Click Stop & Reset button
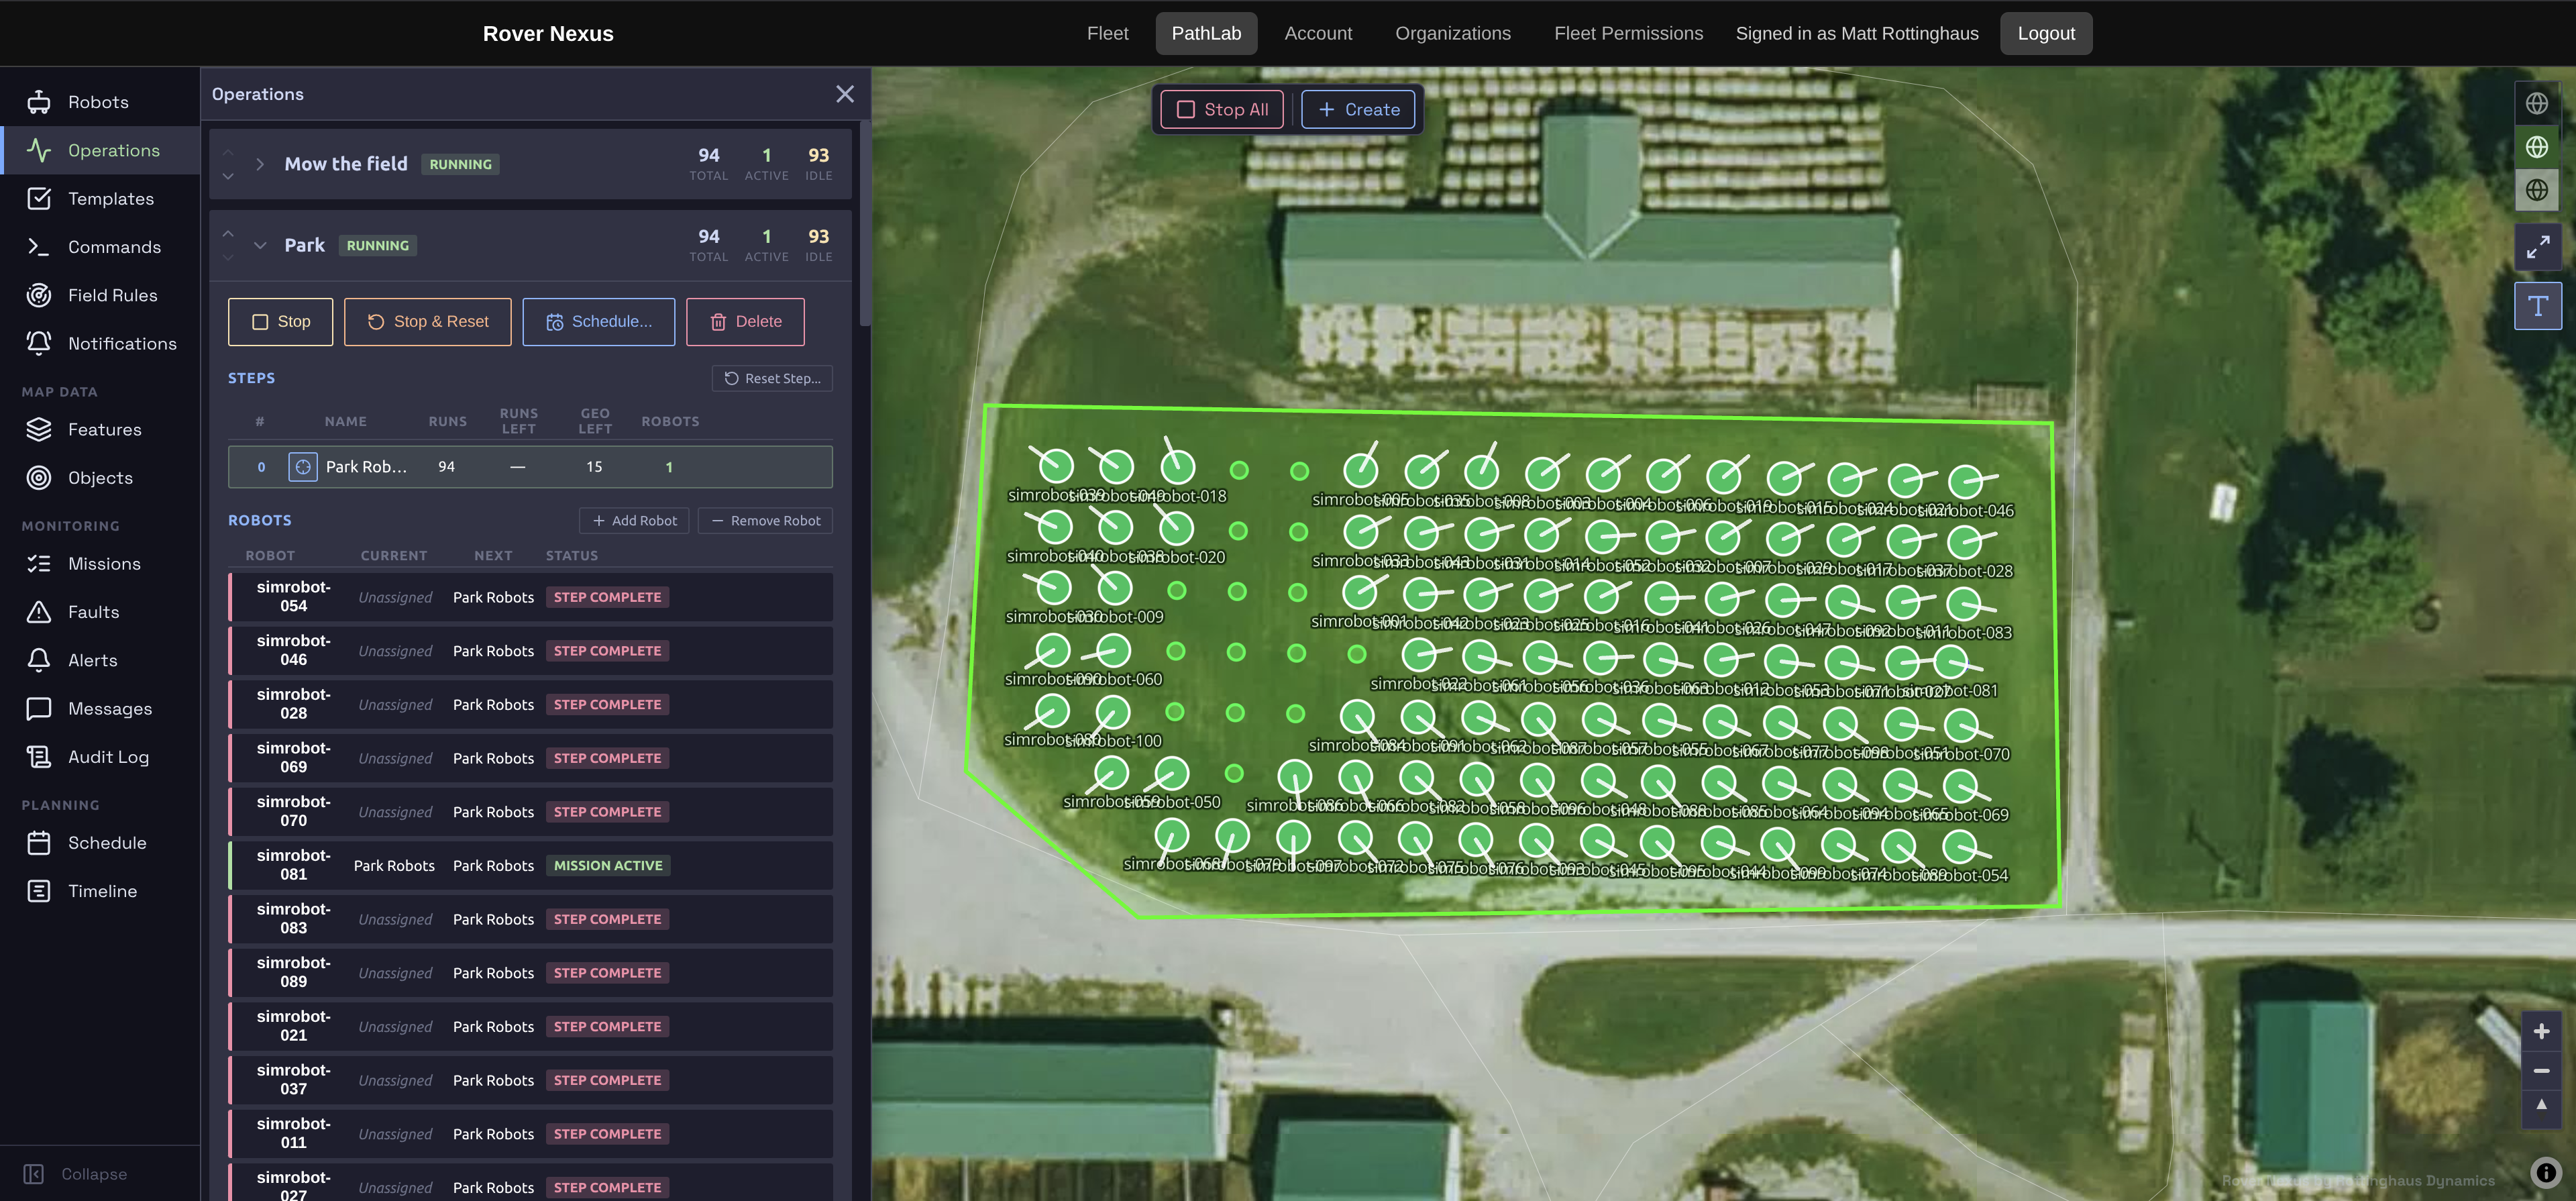The height and width of the screenshot is (1201, 2576). point(427,322)
